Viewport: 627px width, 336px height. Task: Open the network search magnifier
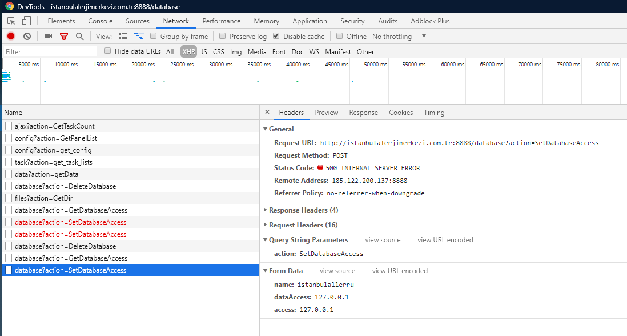coord(79,36)
